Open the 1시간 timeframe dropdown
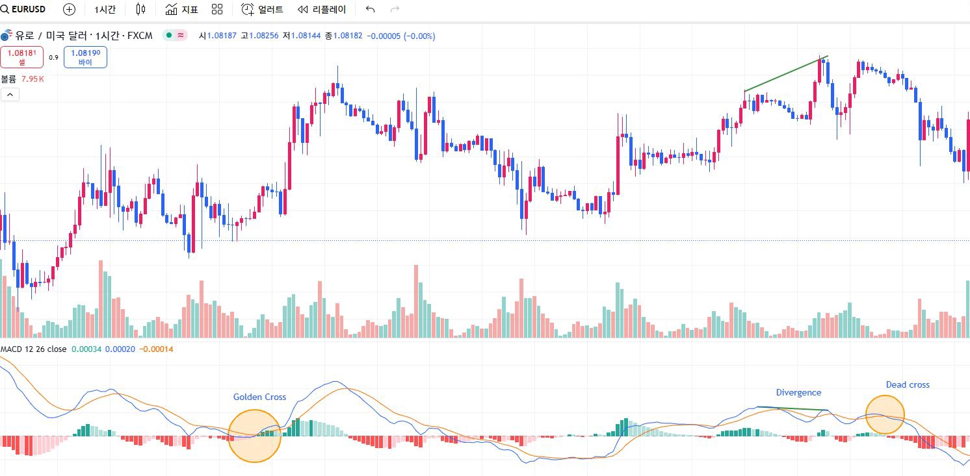970x476 pixels. click(105, 9)
